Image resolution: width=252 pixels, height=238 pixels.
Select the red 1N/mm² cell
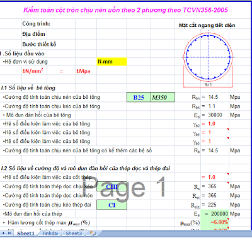point(33,71)
